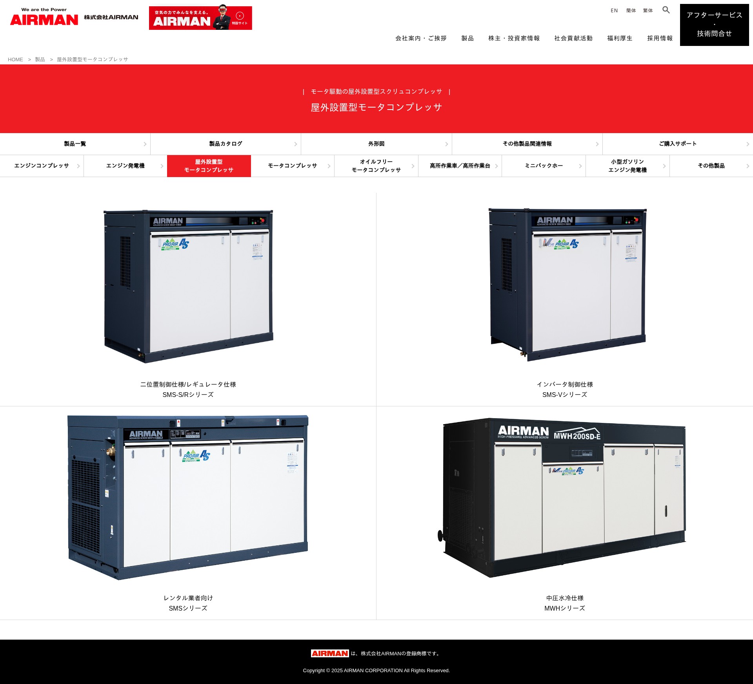Expand ご購入サポート navigation item
The image size is (753, 684).
coord(678,144)
